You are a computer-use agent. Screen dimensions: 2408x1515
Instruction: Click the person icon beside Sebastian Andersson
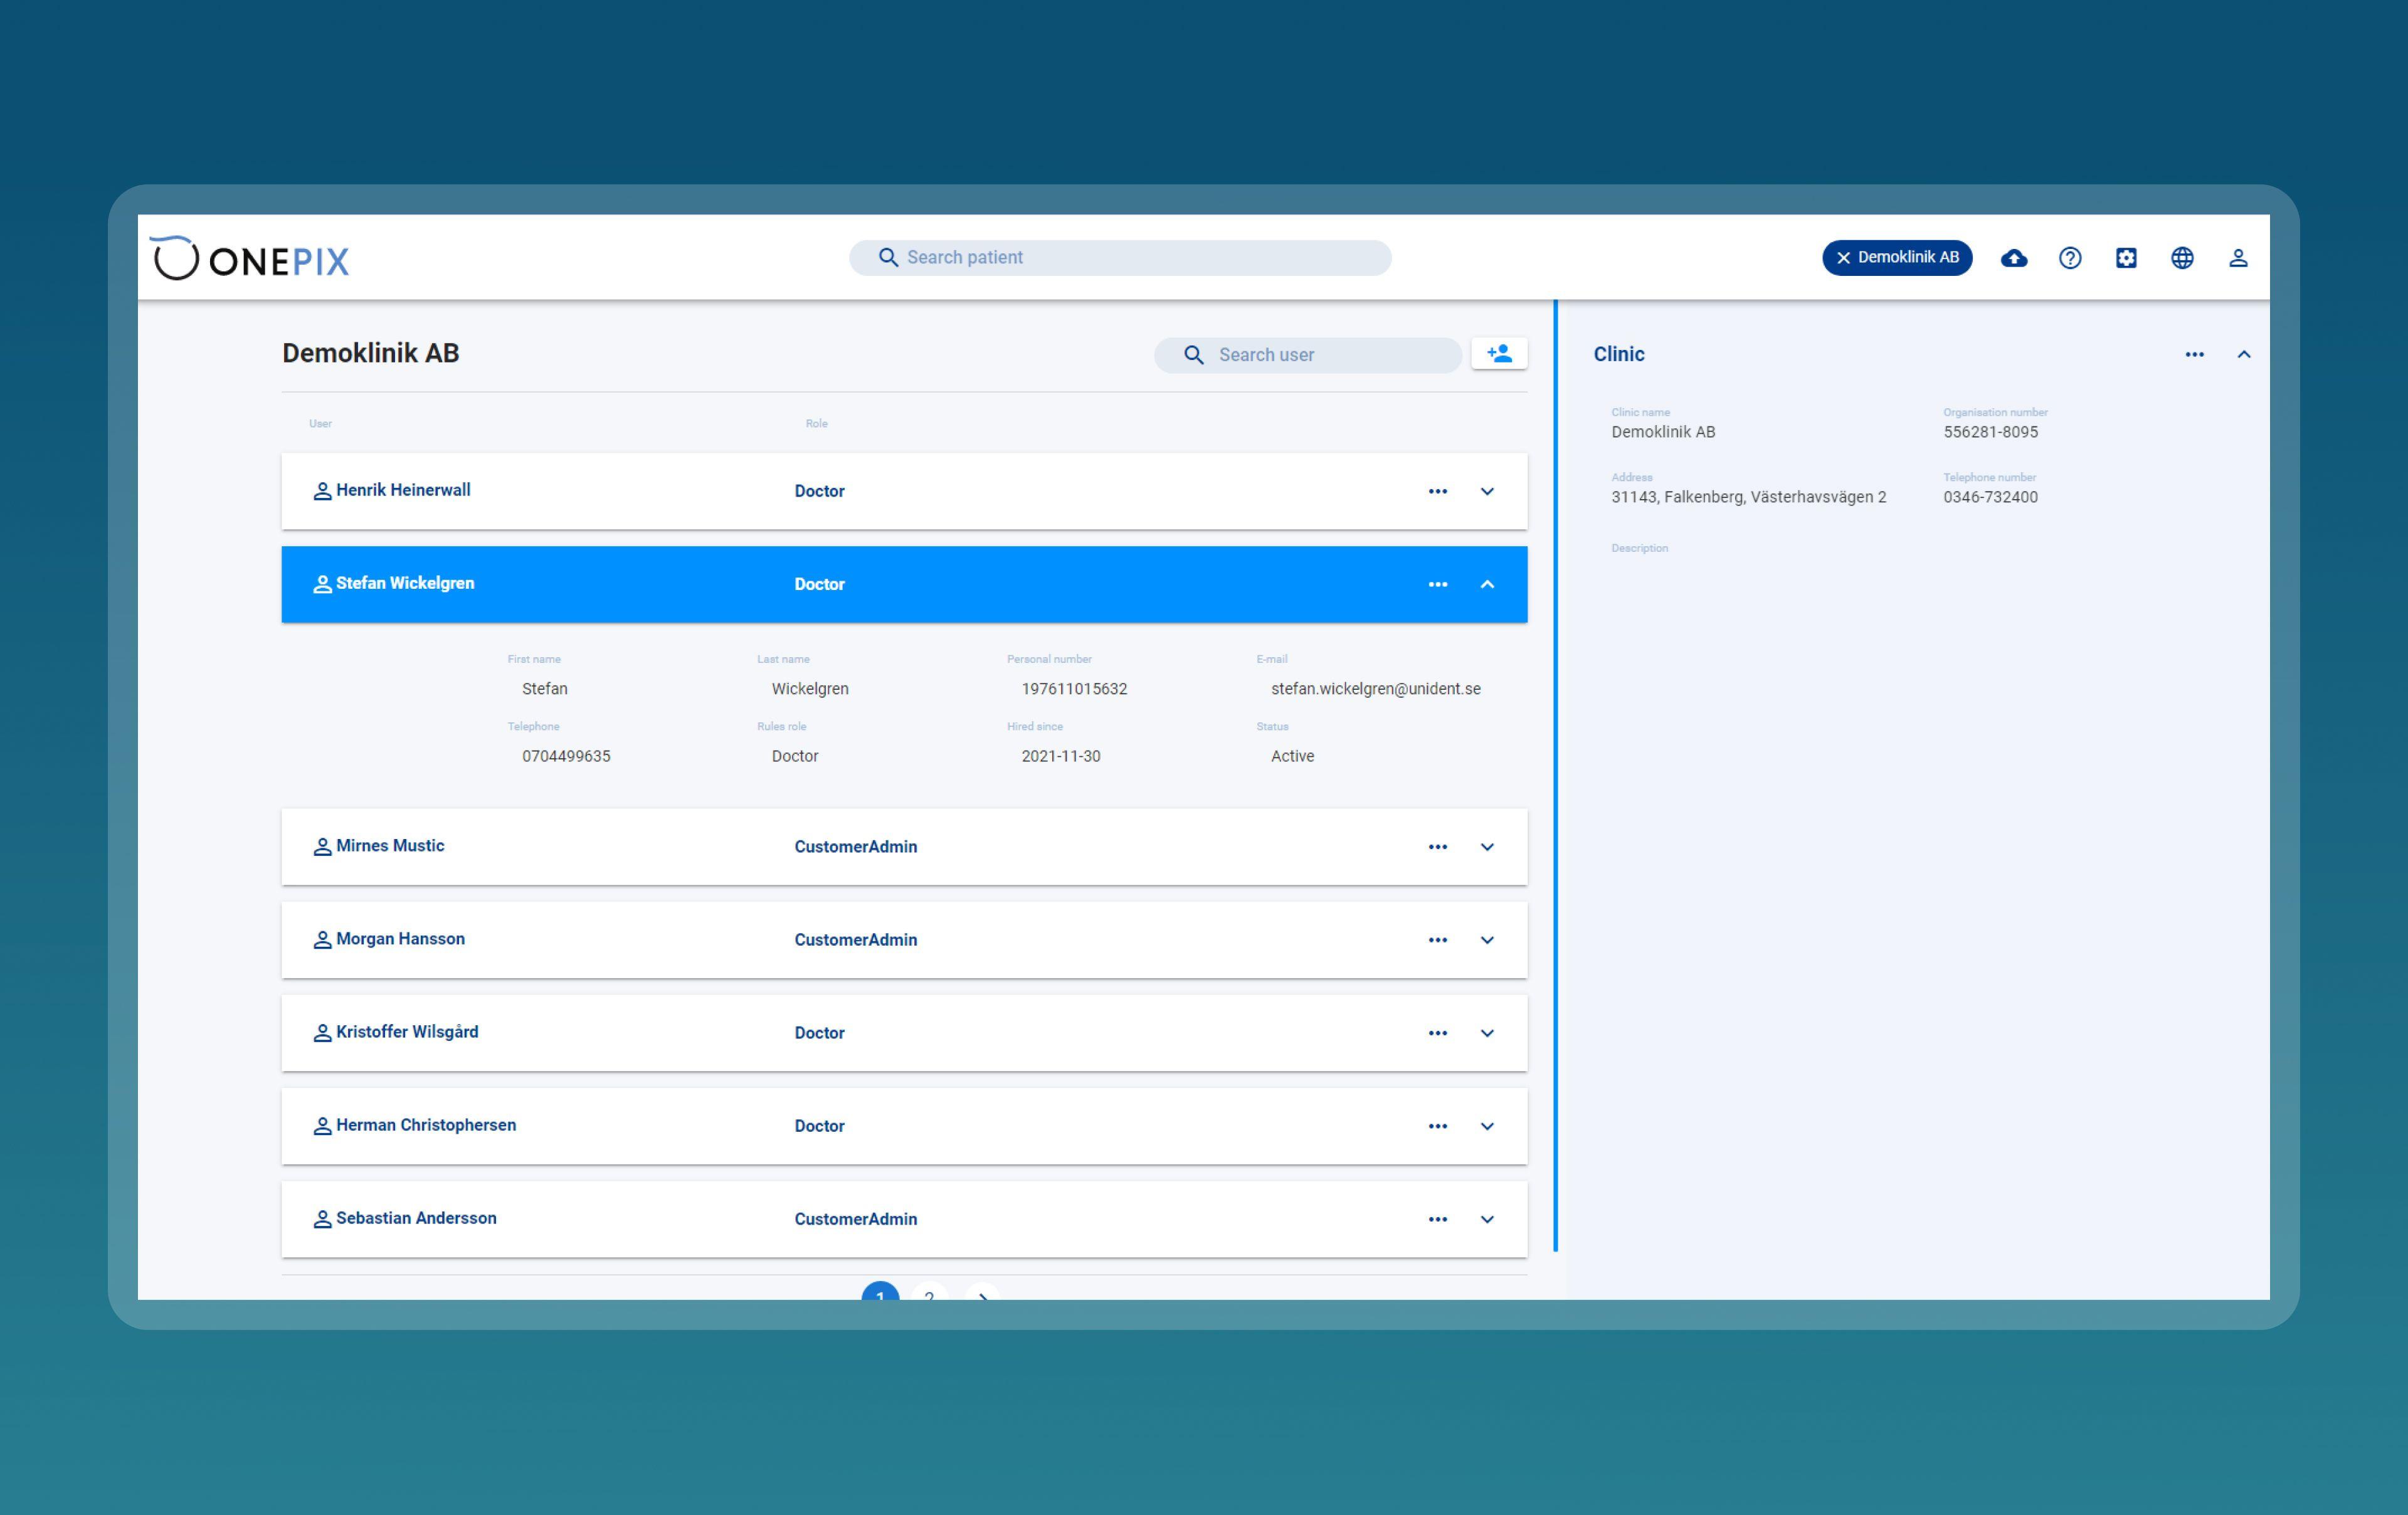coord(322,1219)
